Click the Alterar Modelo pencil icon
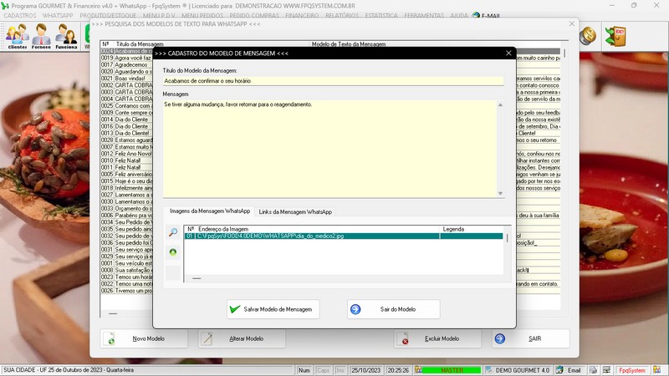Screen dimensions: 669x376 tap(207, 338)
